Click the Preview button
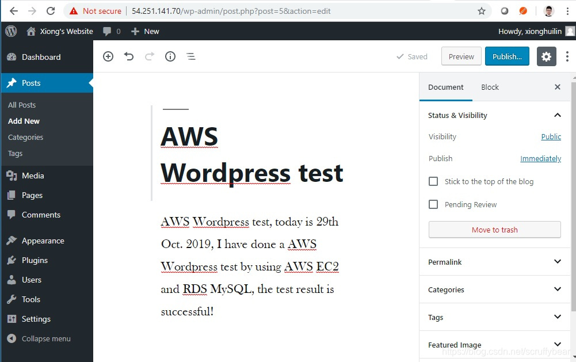The width and height of the screenshot is (576, 362). click(461, 56)
